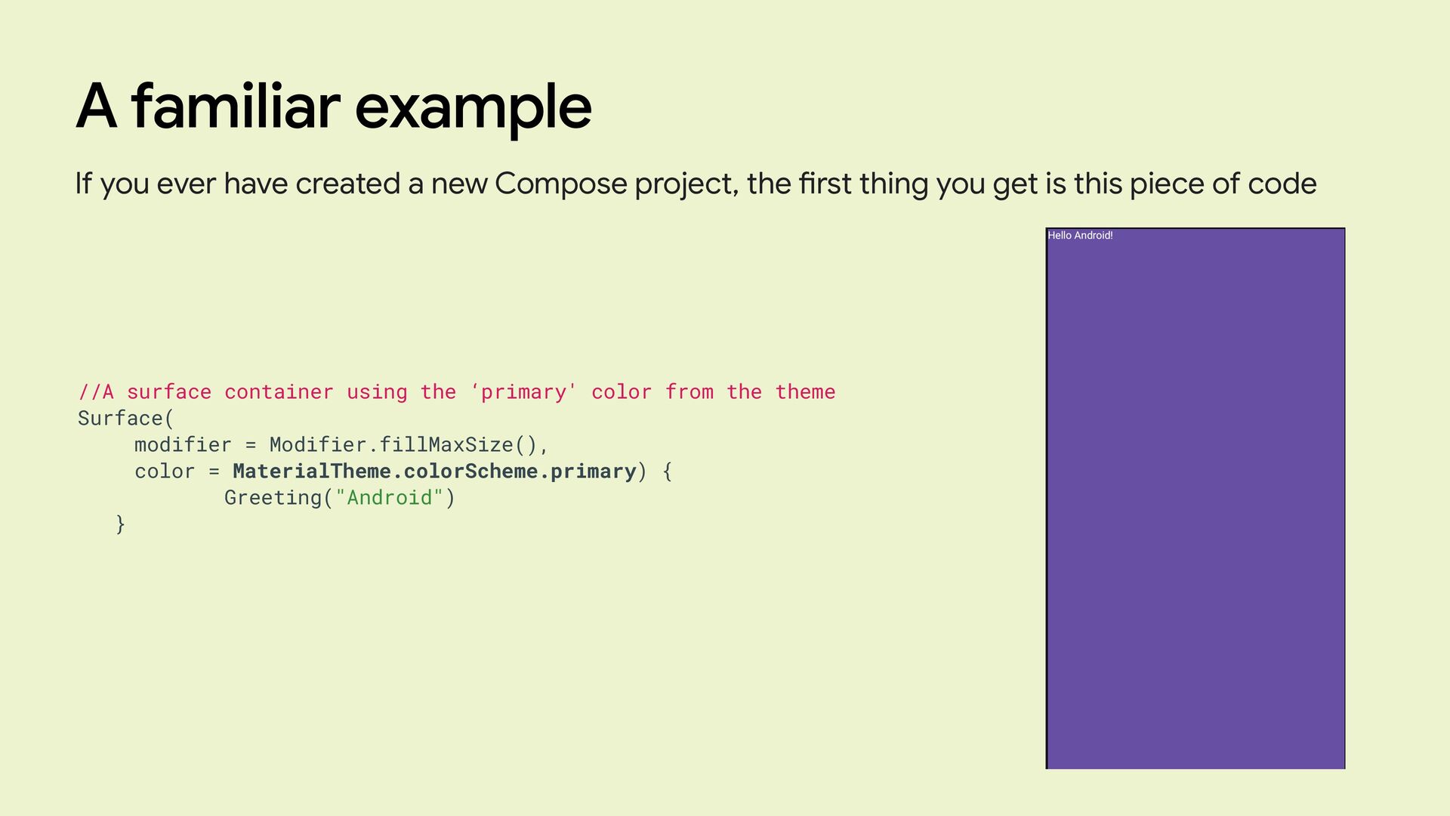The image size is (1450, 816).
Task: Click the green "Android" string literal
Action: [389, 498]
